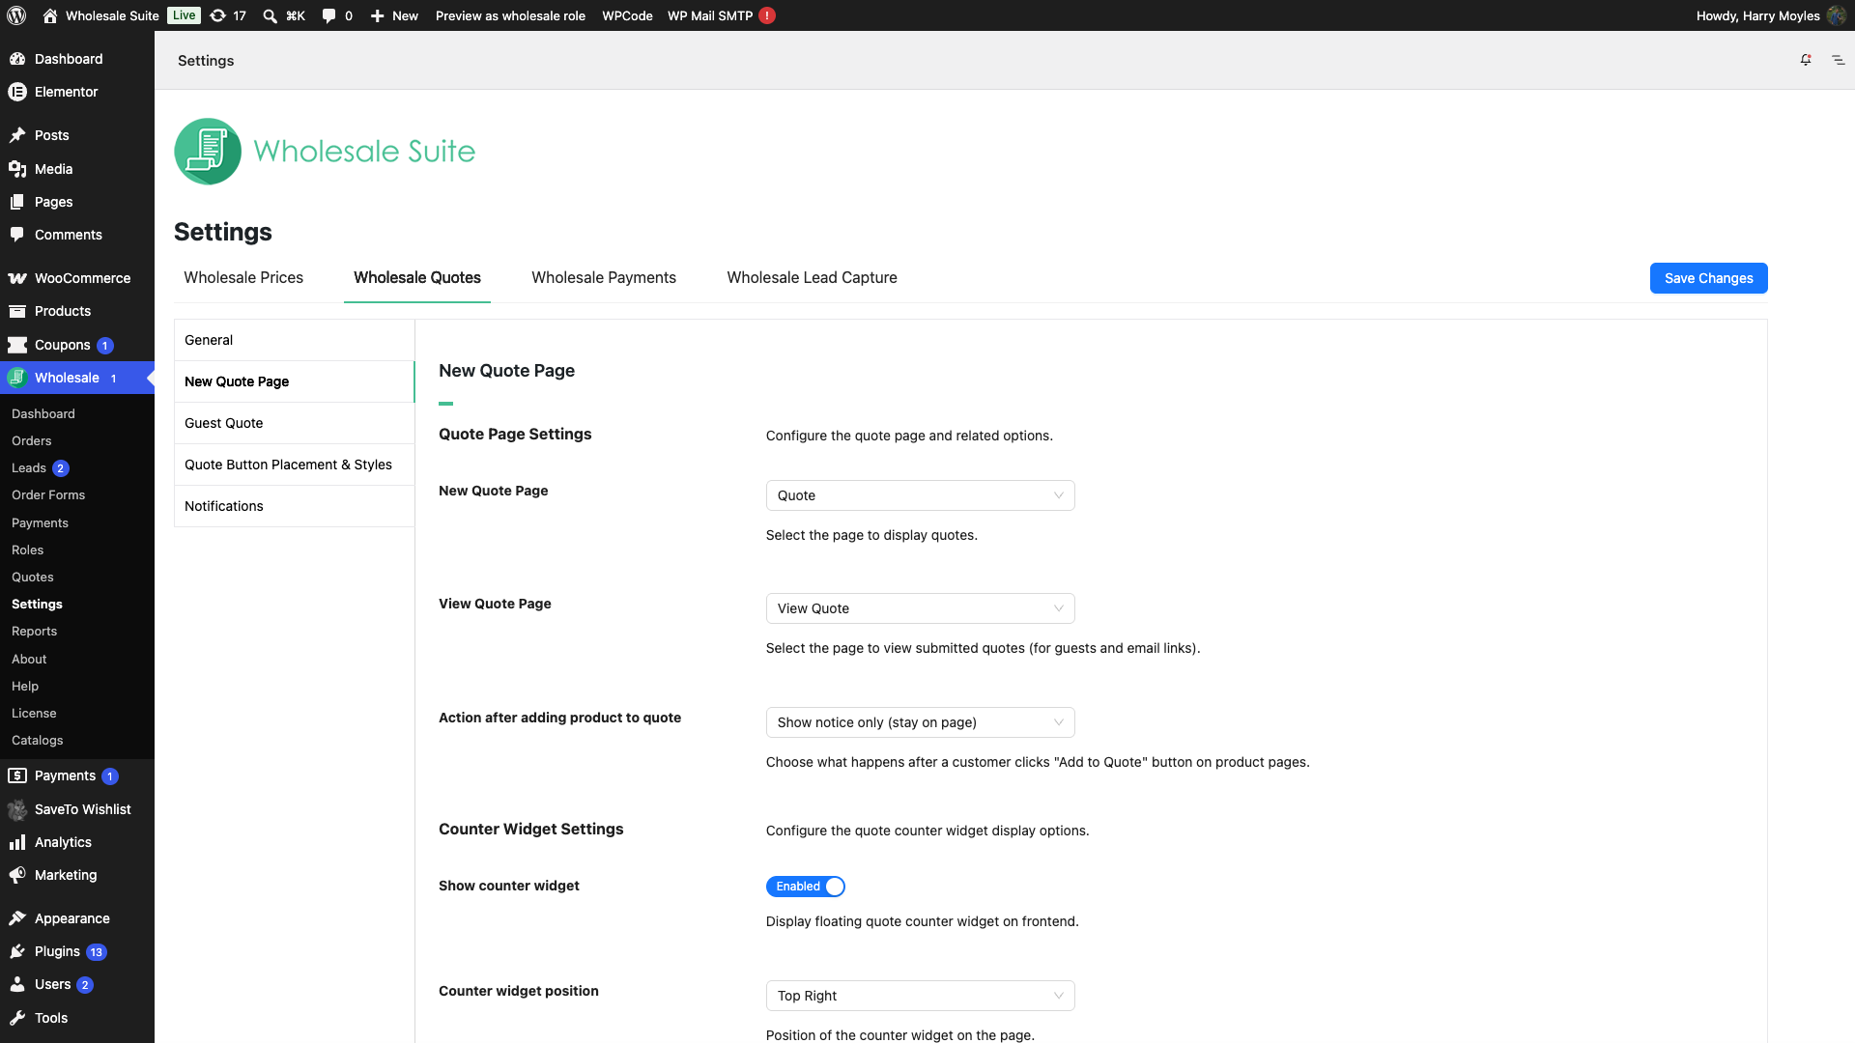Click the SaveTo Wishlist icon
The image size is (1855, 1043).
click(17, 809)
